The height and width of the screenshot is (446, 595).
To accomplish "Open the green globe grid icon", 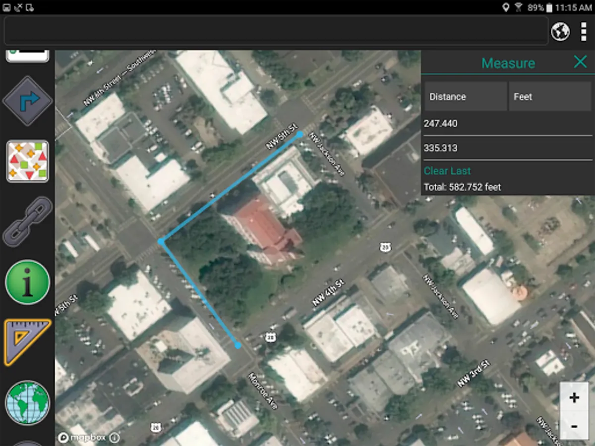I will point(28,403).
